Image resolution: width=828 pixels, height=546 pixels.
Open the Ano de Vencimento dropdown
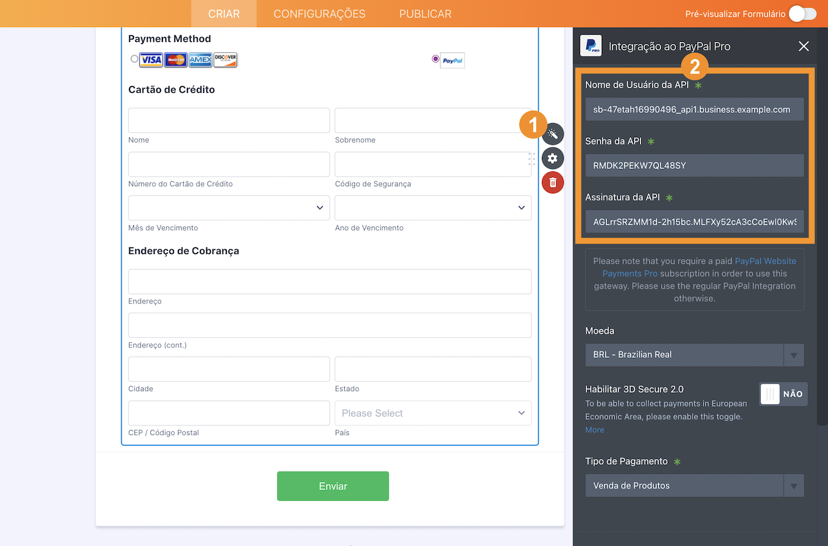pyautogui.click(x=433, y=208)
